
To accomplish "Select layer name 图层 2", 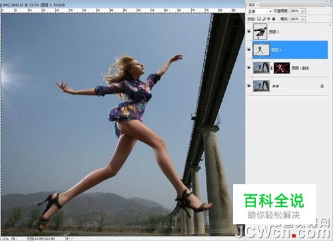I will [274, 32].
